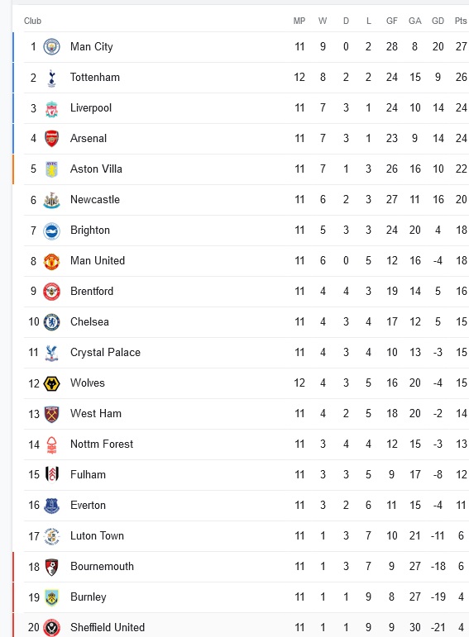This screenshot has width=469, height=637.
Task: Open the West Ham team page
Action: (96, 414)
